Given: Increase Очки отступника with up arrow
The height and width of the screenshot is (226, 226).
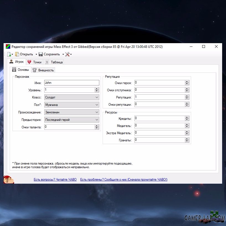Looking at the screenshot, I should (187, 89).
